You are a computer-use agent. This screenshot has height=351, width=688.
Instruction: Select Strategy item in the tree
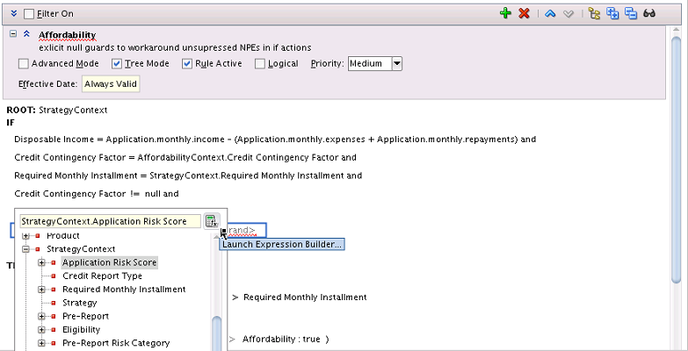(x=79, y=303)
